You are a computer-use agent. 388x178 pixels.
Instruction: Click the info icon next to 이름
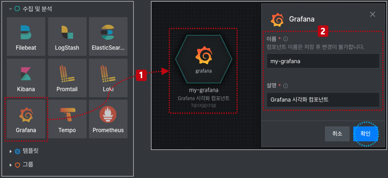[285, 39]
